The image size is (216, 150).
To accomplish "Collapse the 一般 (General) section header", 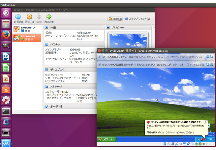I will coord(74,28).
